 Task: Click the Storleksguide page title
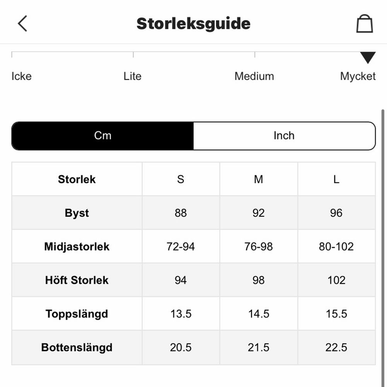pyautogui.click(x=193, y=24)
